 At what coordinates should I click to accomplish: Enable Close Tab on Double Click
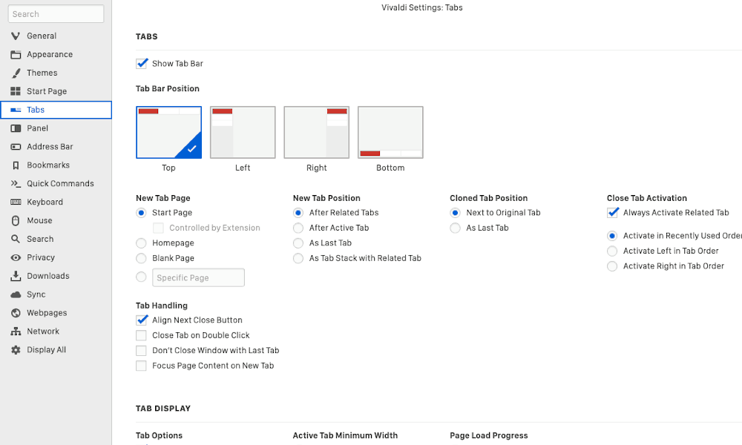point(142,335)
